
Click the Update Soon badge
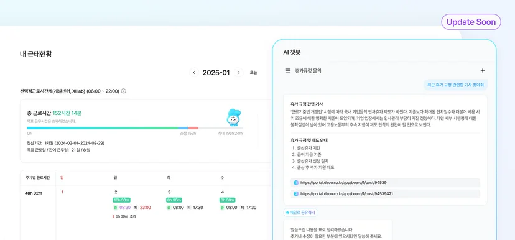point(471,22)
